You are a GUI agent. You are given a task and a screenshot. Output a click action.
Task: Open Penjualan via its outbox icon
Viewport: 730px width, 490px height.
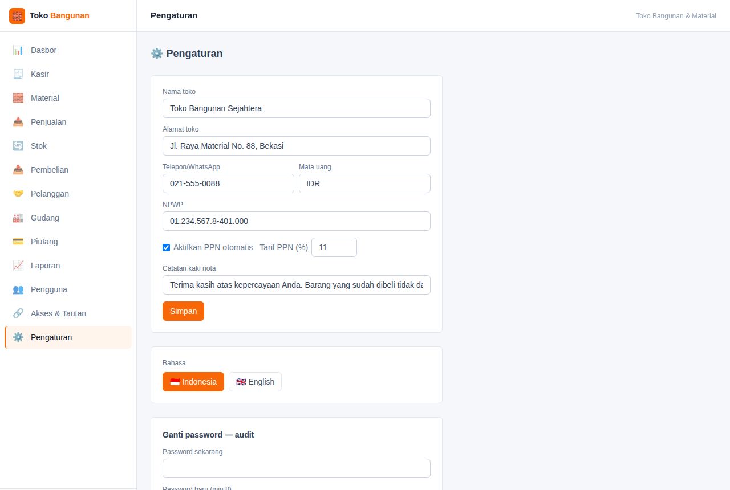[x=18, y=122]
